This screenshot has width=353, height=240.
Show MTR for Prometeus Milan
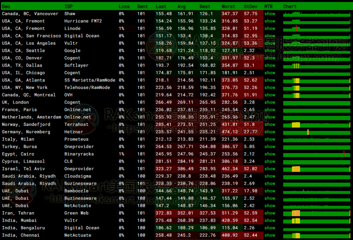270,139
